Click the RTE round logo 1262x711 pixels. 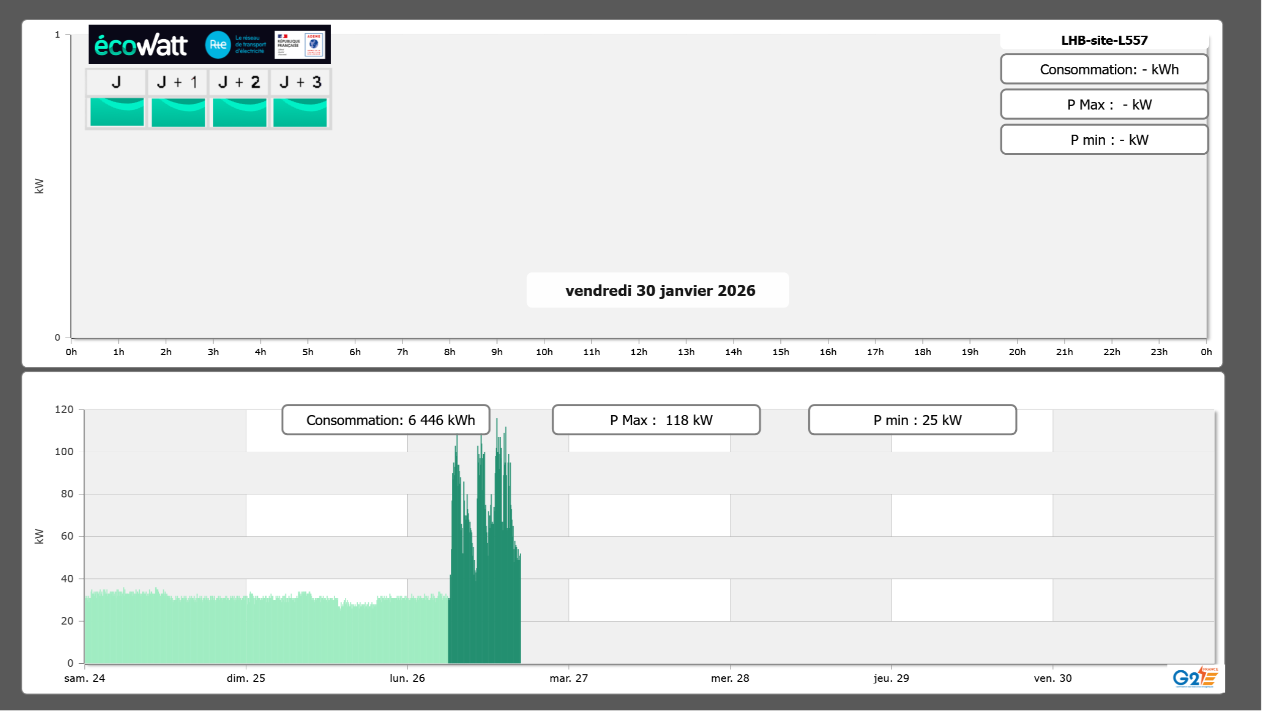(218, 45)
